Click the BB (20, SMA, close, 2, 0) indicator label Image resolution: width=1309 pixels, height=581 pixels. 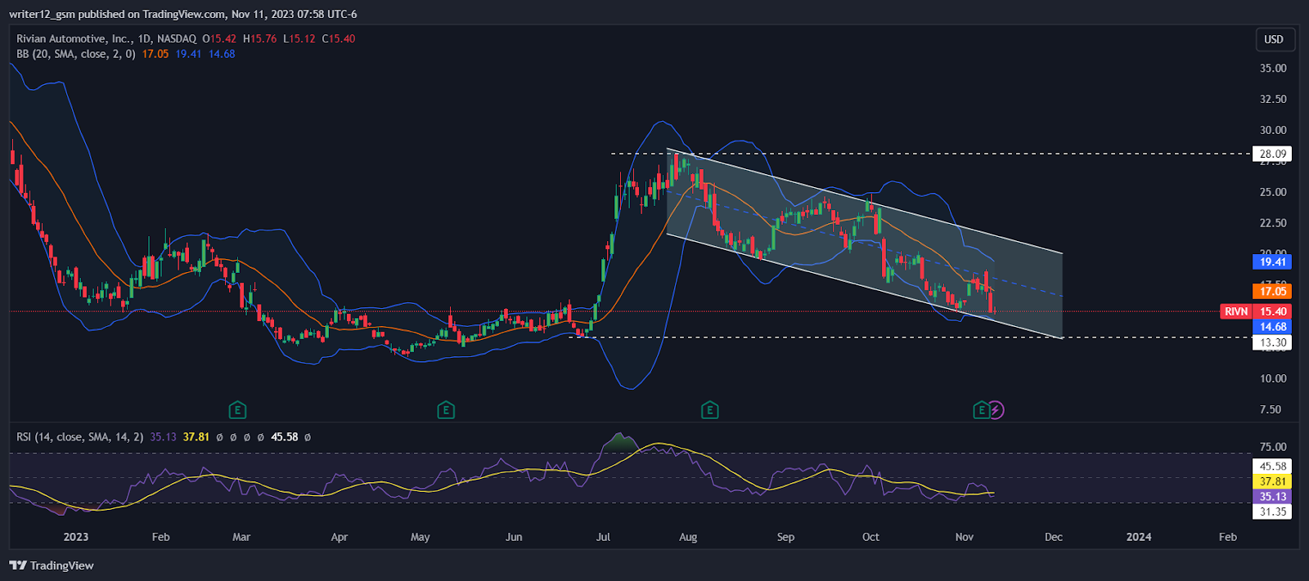point(76,54)
